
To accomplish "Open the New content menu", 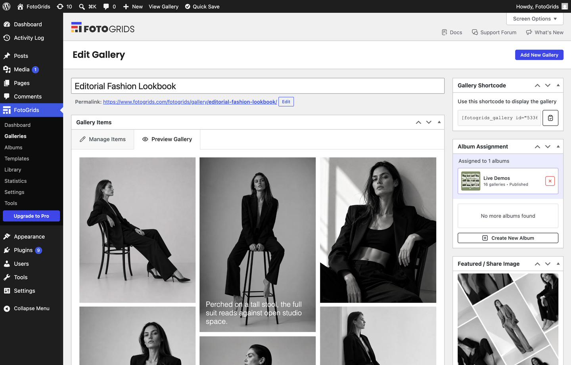I will point(133,6).
